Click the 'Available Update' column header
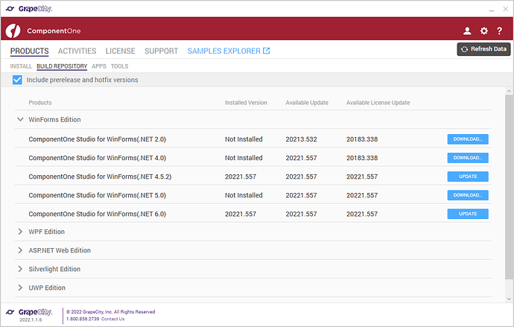The image size is (514, 327). point(307,103)
